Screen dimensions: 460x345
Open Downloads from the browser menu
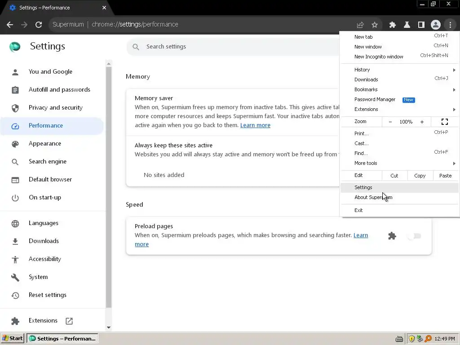pyautogui.click(x=399, y=80)
